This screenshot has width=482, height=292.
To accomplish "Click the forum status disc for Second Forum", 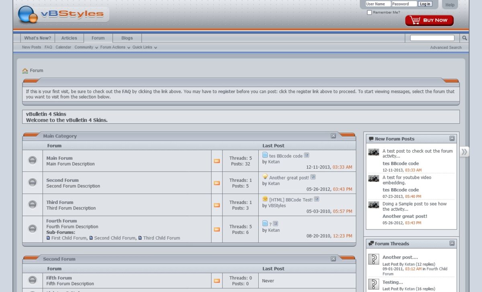I will coord(32,182).
